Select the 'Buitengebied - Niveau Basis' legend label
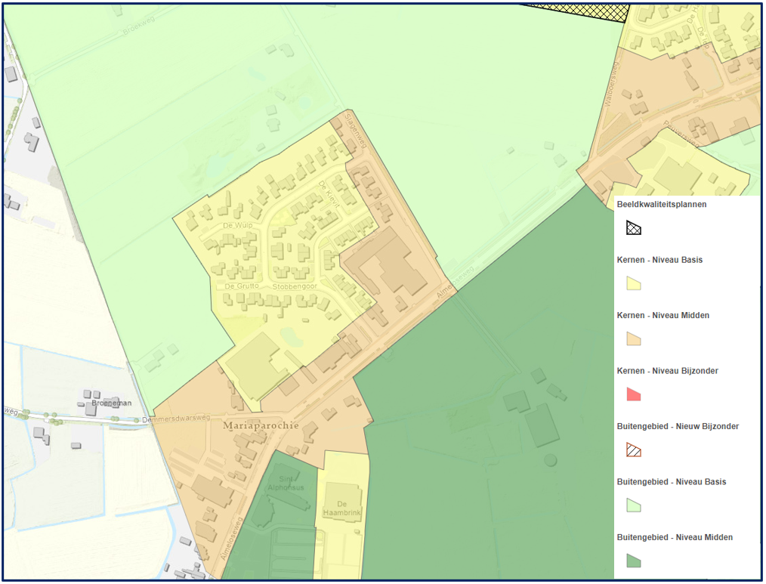766x584 pixels. point(672,482)
